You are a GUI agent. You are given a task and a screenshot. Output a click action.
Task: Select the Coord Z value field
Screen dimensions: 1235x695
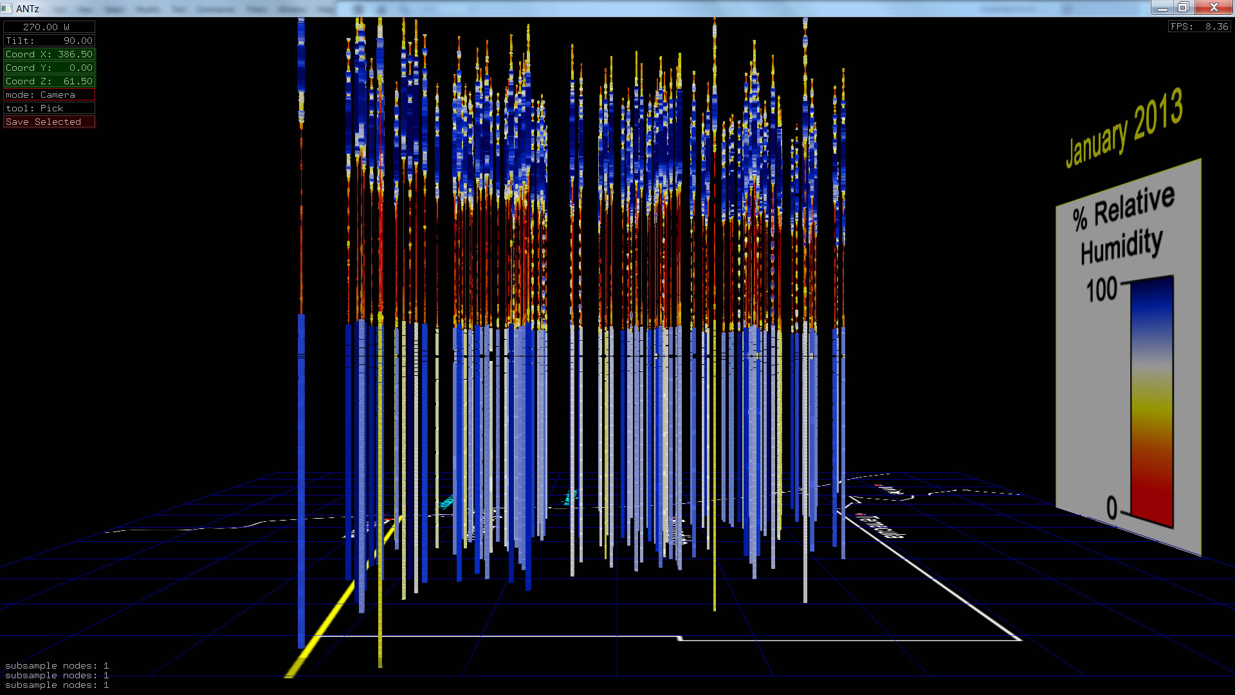(49, 81)
